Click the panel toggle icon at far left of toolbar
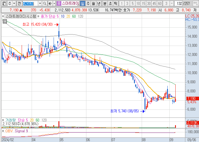 4,3
